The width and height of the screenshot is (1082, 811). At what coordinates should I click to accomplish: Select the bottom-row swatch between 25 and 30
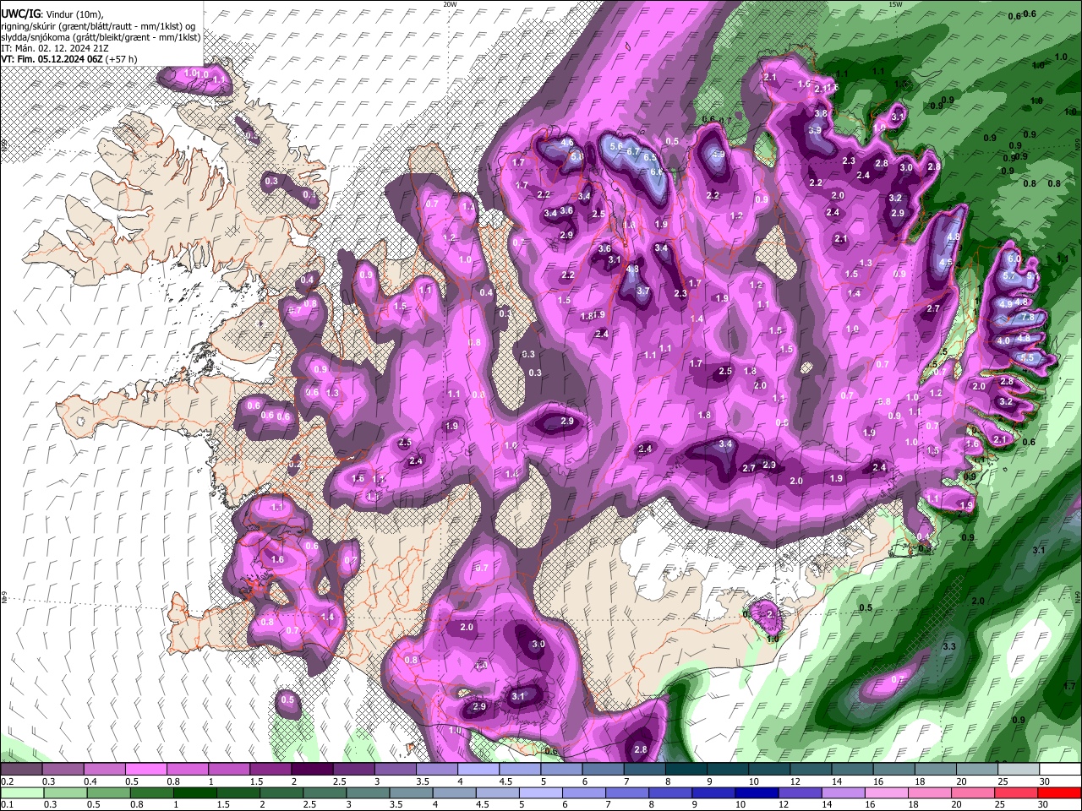[x=1018, y=792]
